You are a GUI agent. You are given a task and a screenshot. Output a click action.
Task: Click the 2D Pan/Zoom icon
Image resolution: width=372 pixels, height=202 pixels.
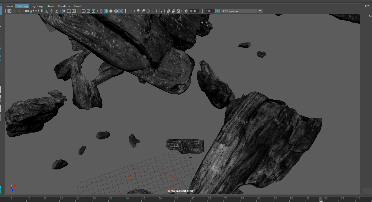[51, 11]
